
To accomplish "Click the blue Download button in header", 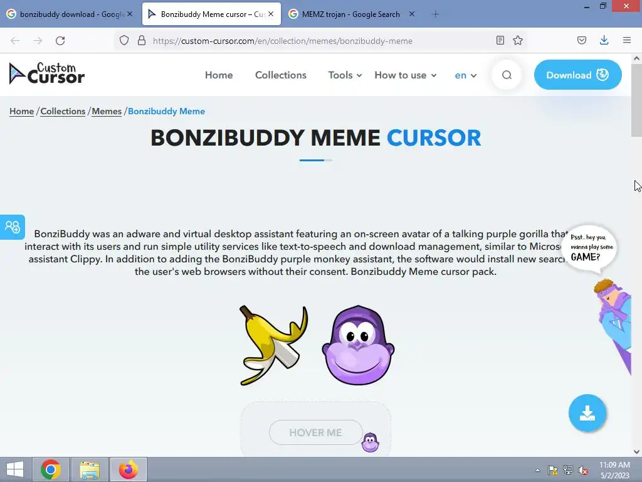I will (x=577, y=75).
